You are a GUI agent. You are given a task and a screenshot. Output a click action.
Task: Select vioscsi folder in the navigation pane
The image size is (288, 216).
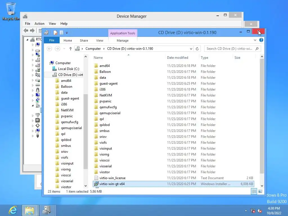pyautogui.click(x=66, y=175)
